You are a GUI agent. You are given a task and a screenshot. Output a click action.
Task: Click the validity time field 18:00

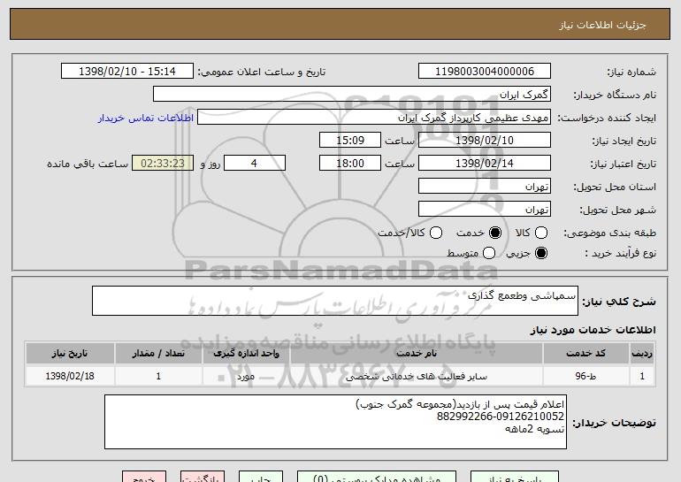click(350, 164)
